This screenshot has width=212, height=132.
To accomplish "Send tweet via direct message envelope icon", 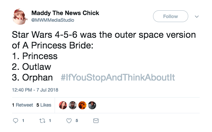I will pyautogui.click(x=96, y=121).
